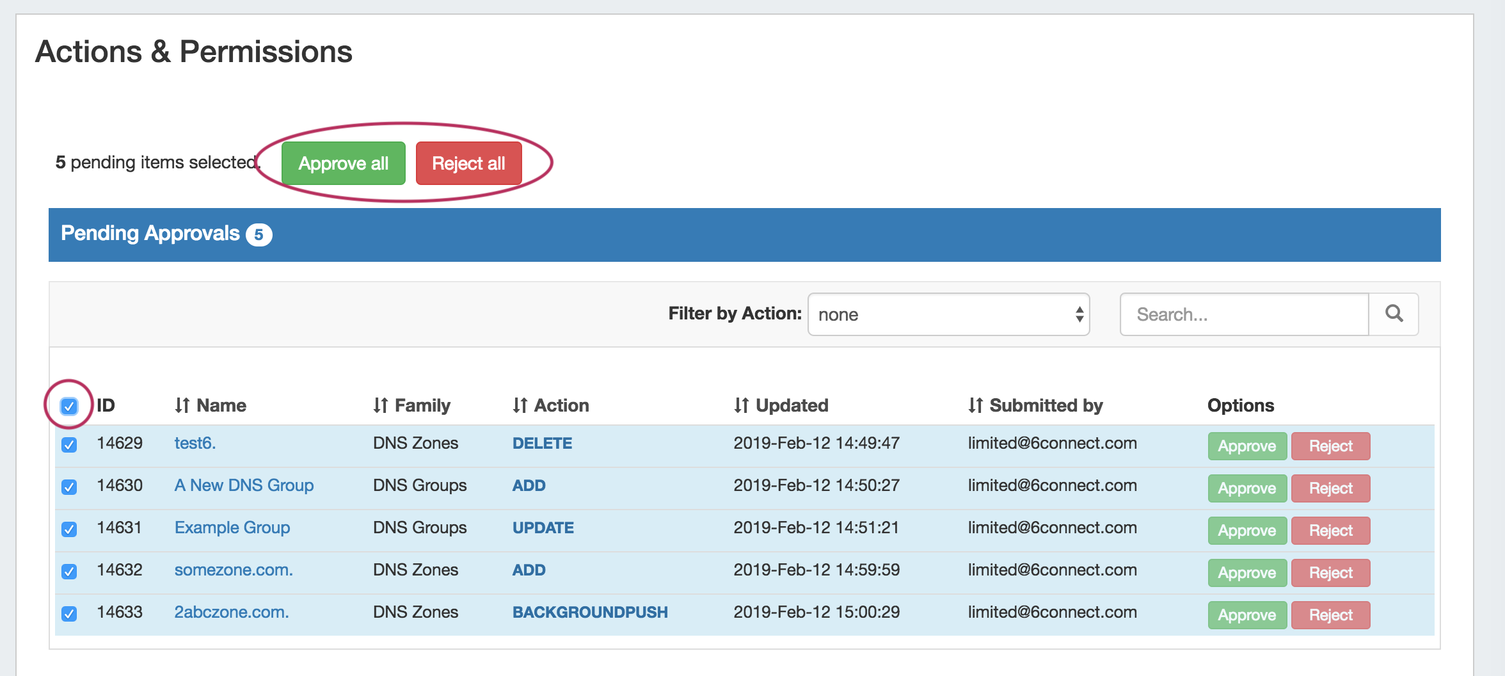The image size is (1505, 676).
Task: Approve the test6. DELETE request
Action: pos(1246,446)
